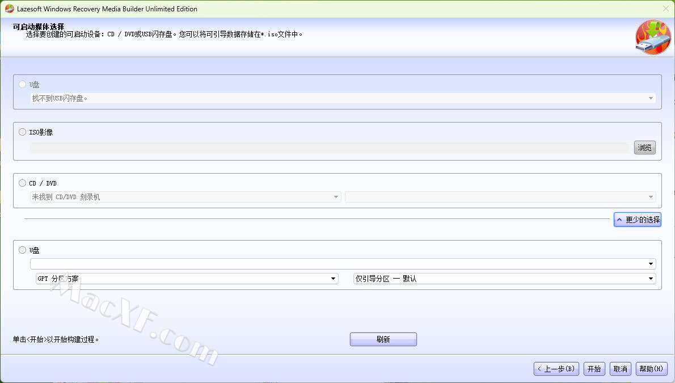Click the 浏览 button
The image size is (675, 383).
tap(644, 148)
